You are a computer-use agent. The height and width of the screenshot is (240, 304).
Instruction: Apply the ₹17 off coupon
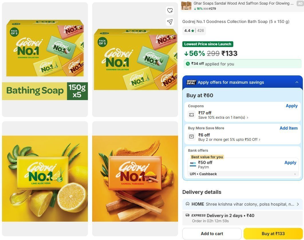[291, 106]
